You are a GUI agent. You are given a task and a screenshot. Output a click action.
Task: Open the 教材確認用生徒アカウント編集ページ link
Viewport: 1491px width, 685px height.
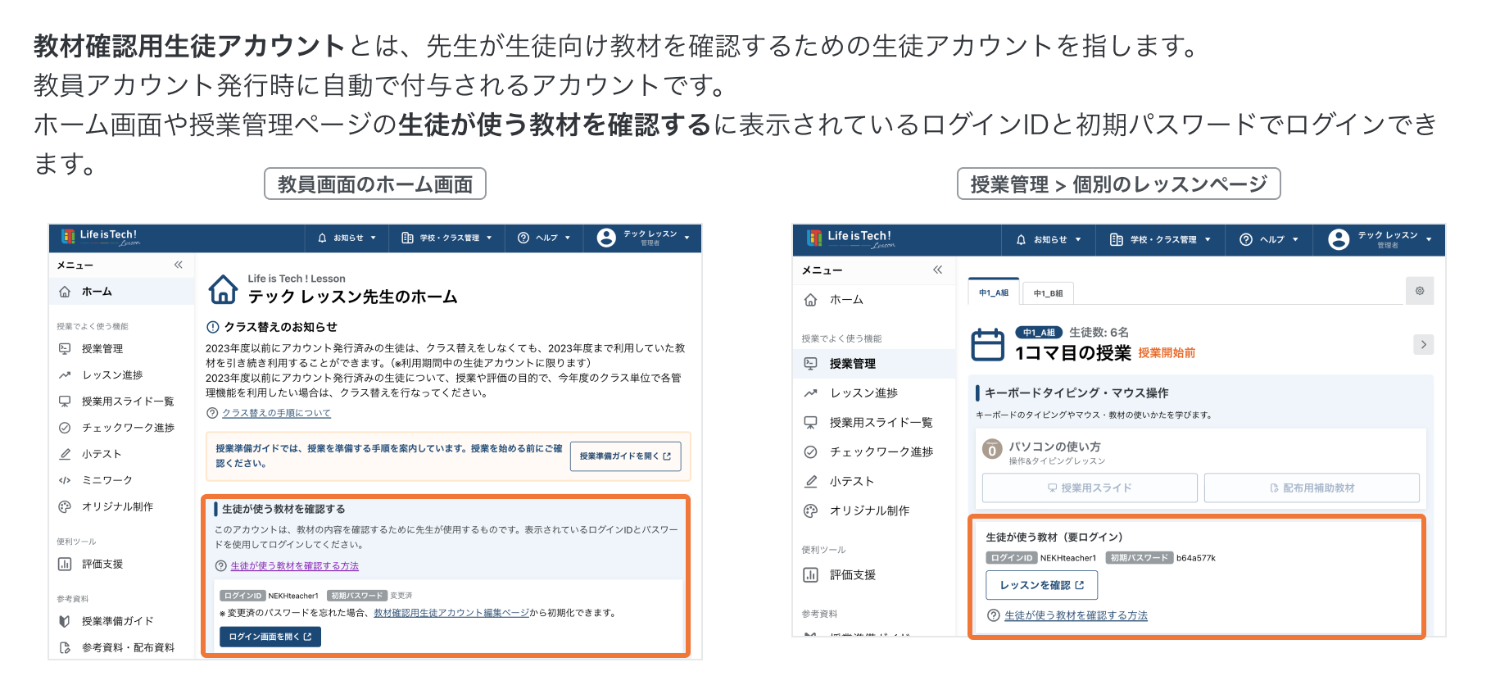(451, 613)
